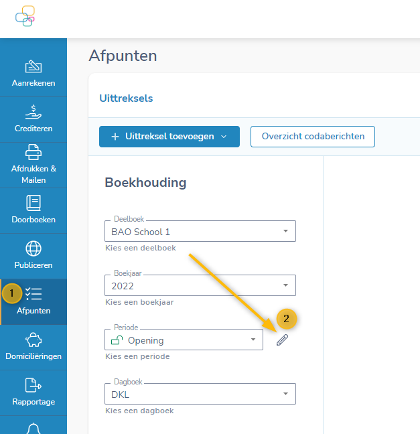The width and height of the screenshot is (420, 434).
Task: Open the Rapportage export icon
Action: [33, 385]
